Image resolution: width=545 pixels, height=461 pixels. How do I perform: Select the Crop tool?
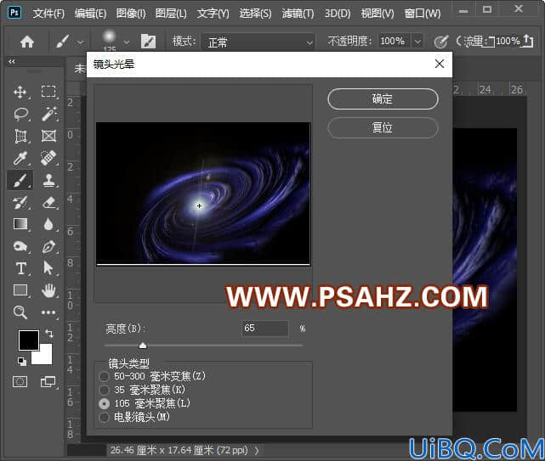(x=20, y=136)
